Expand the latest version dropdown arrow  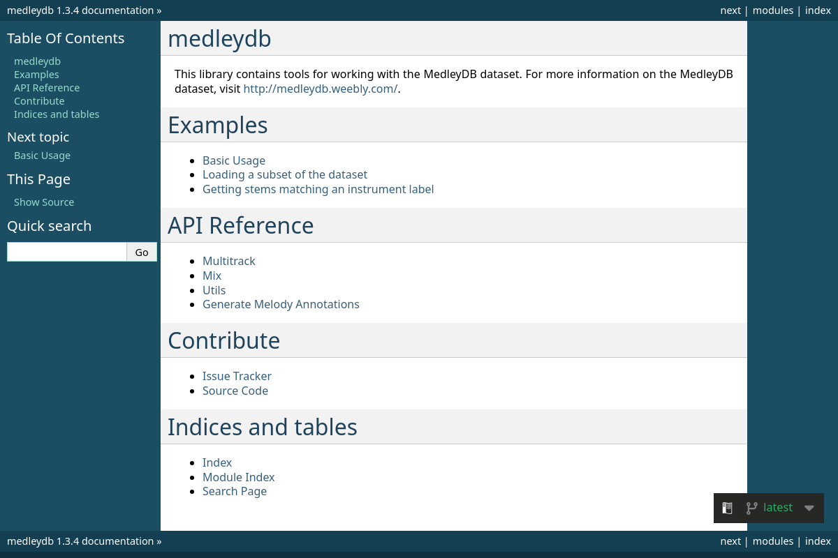click(x=809, y=508)
